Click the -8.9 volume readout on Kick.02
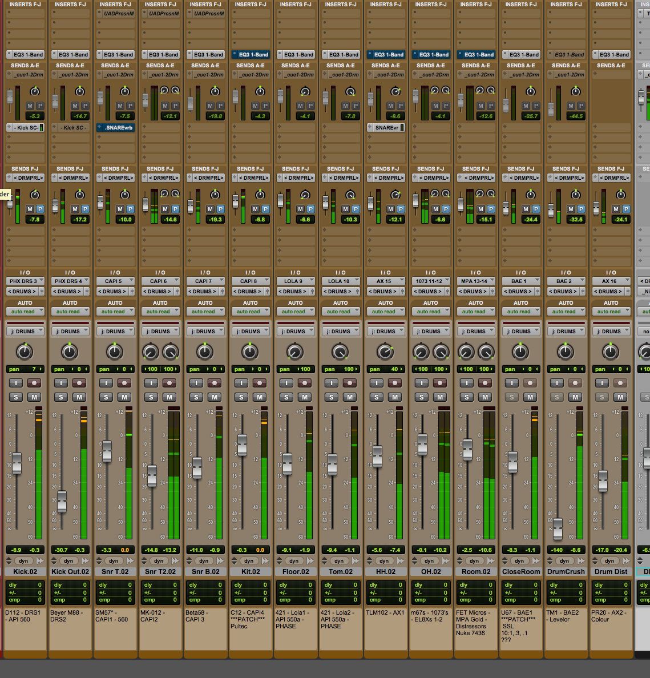This screenshot has width=650, height=678. [x=17, y=550]
